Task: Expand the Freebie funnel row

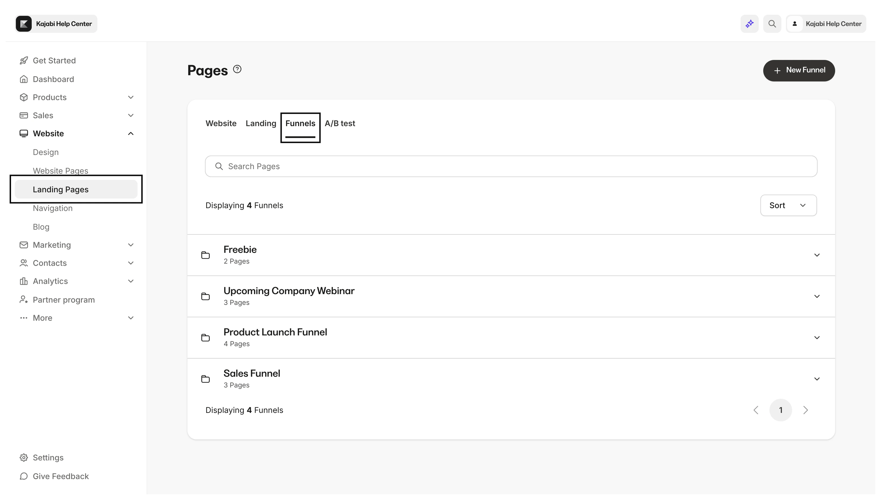Action: click(817, 255)
